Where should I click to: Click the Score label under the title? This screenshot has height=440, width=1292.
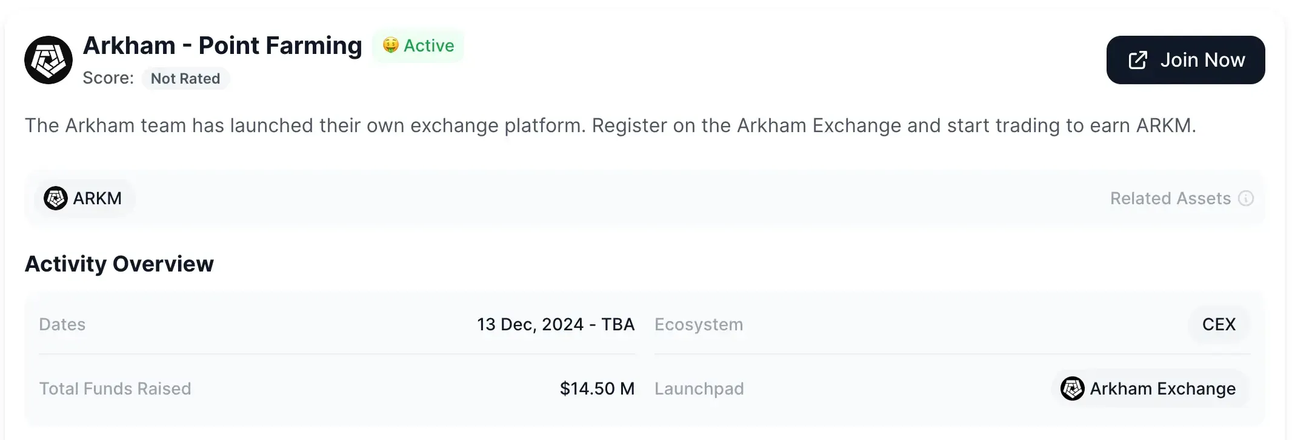[108, 78]
